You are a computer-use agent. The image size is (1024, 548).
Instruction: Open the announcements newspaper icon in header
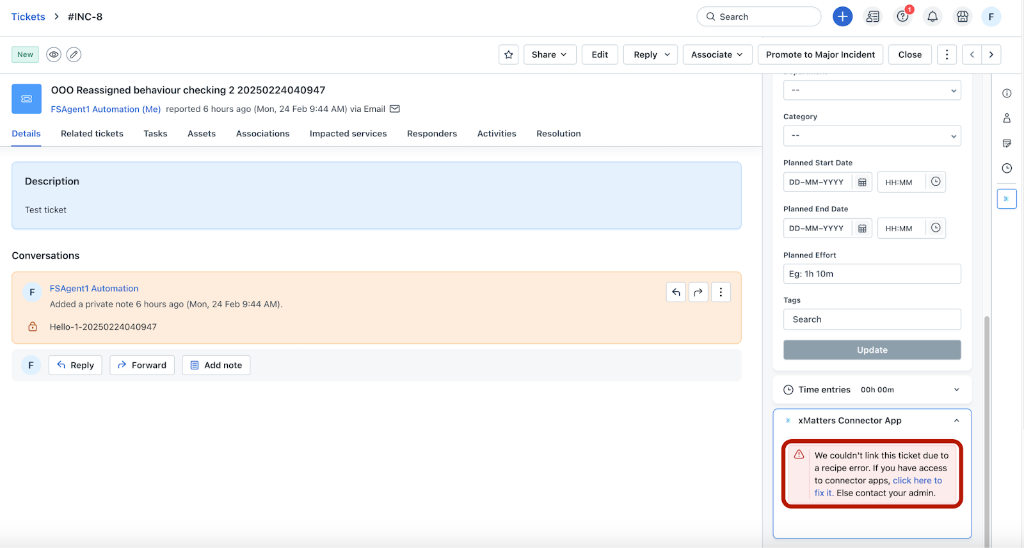coord(872,17)
